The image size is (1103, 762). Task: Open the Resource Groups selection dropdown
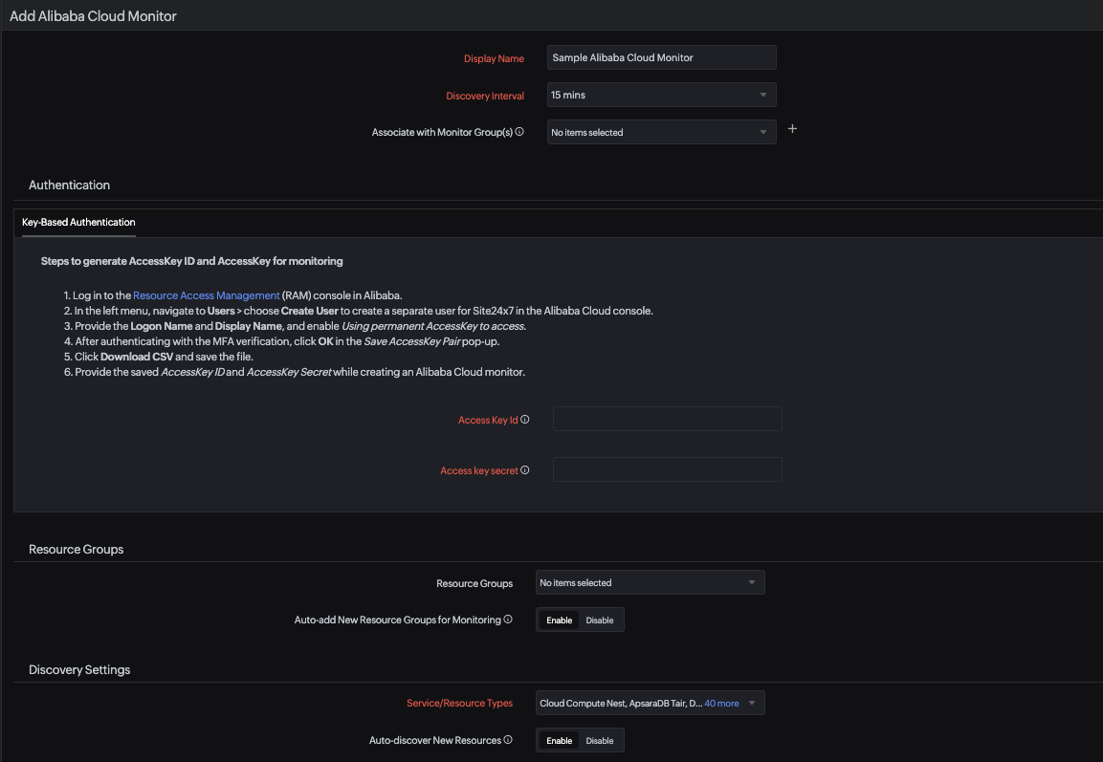[650, 581]
